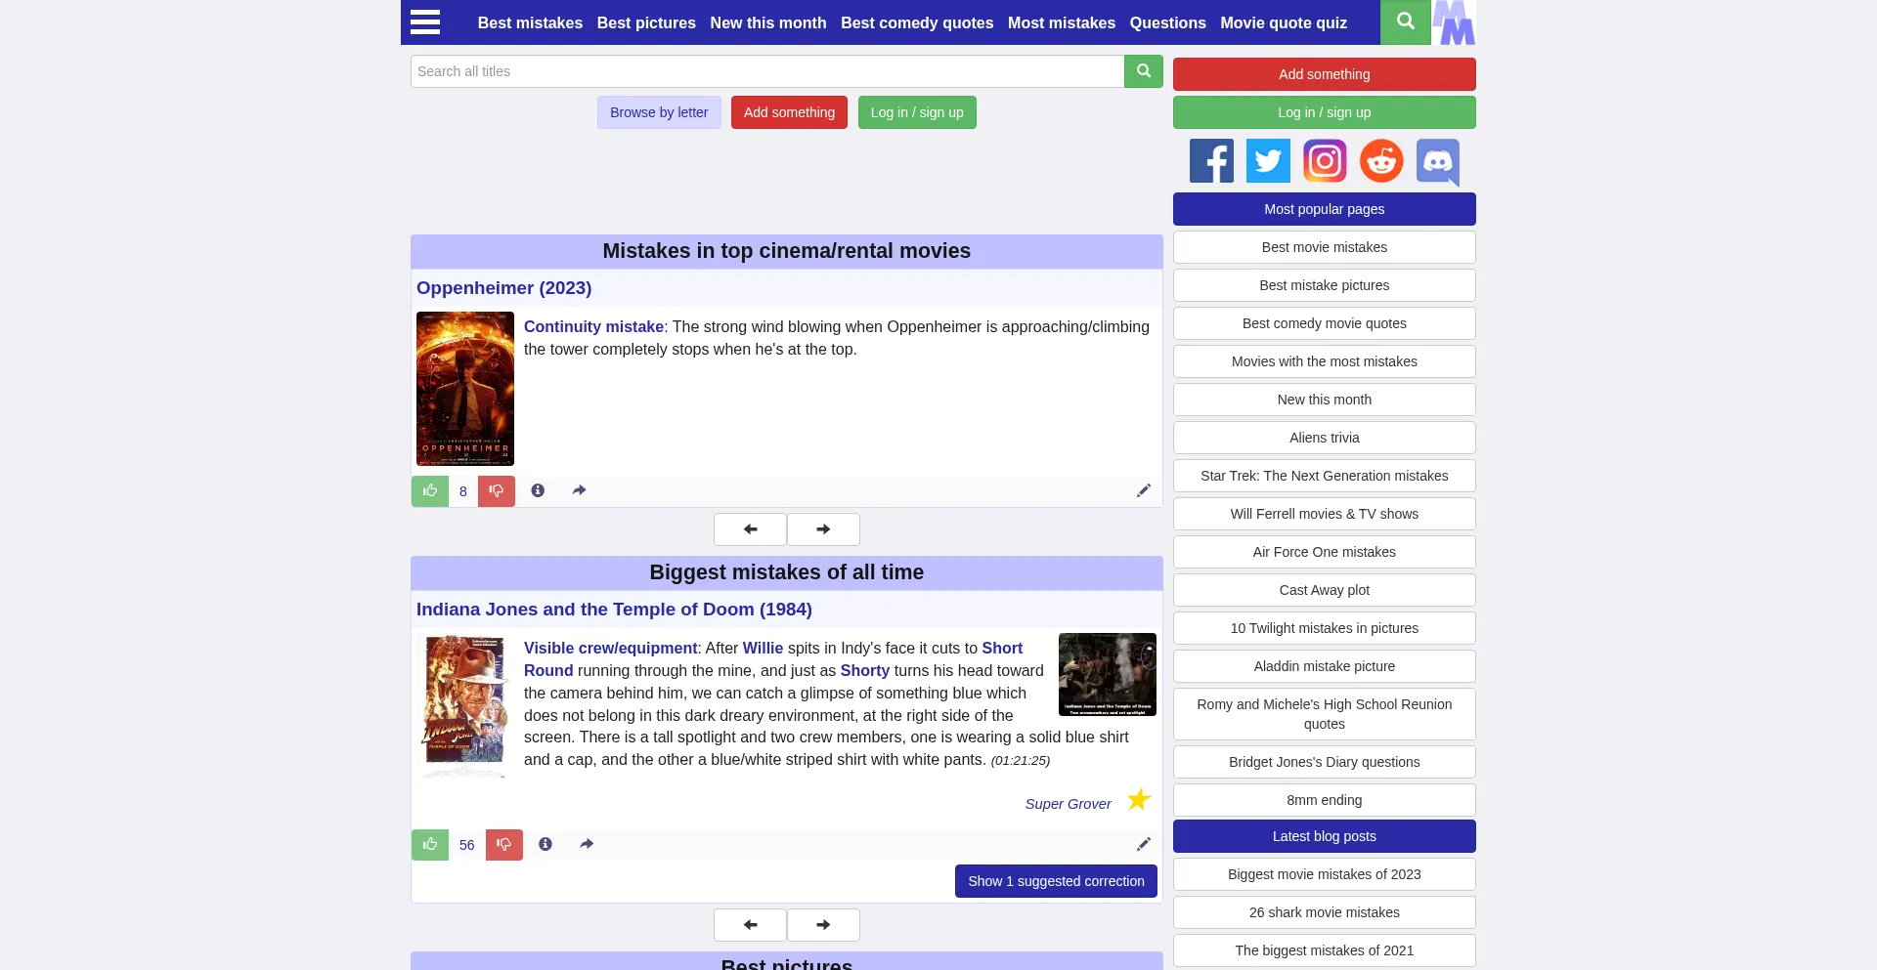Viewport: 1877px width, 970px height.
Task: Open Best comedy quotes in the navigation bar
Action: [x=917, y=22]
